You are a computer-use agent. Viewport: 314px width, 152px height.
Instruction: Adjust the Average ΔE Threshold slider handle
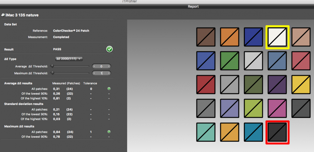[x=52, y=66]
